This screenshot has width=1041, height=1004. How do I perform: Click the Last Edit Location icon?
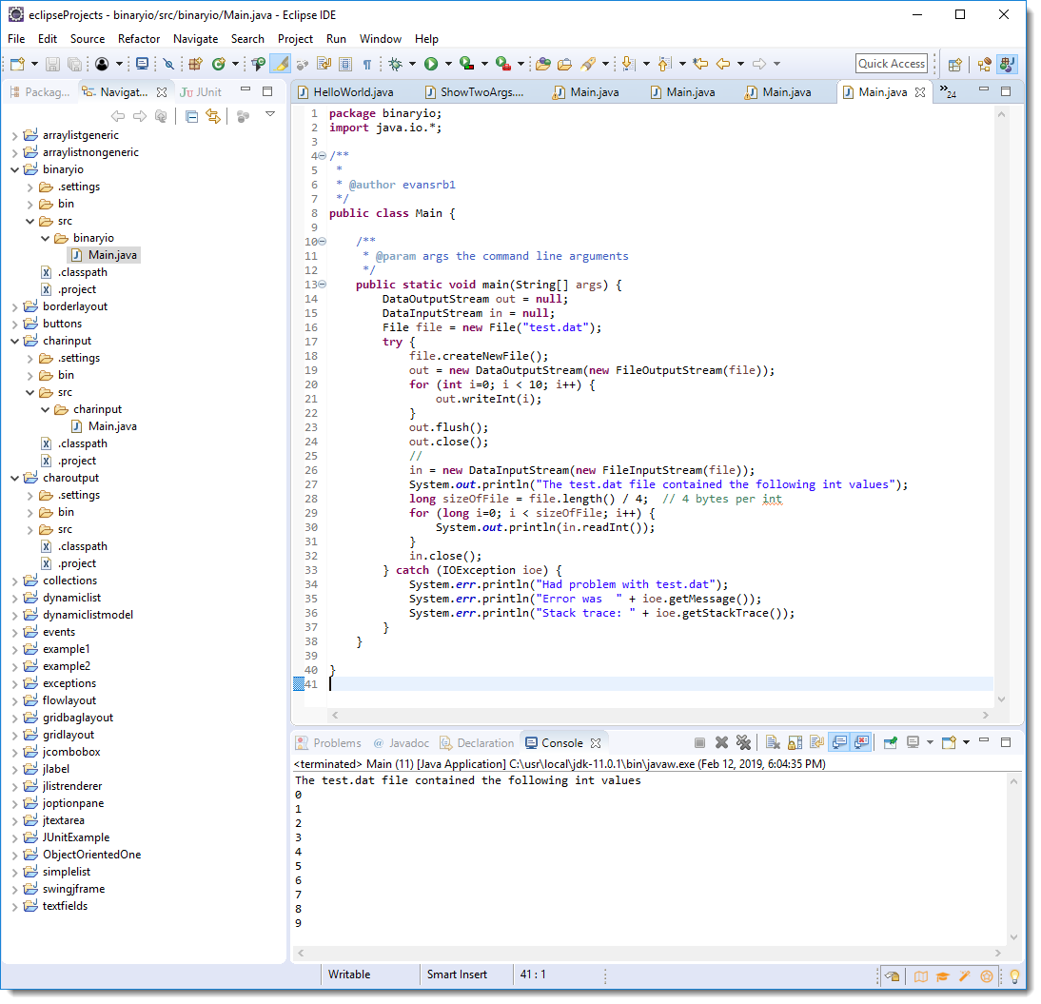pyautogui.click(x=700, y=64)
